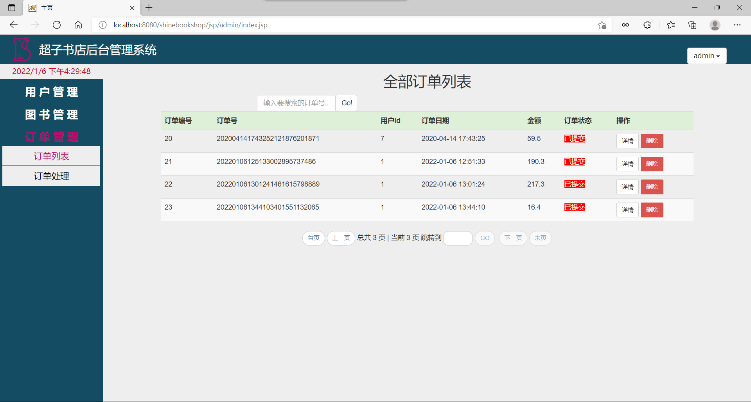Click the browser address bar URL

coord(190,25)
